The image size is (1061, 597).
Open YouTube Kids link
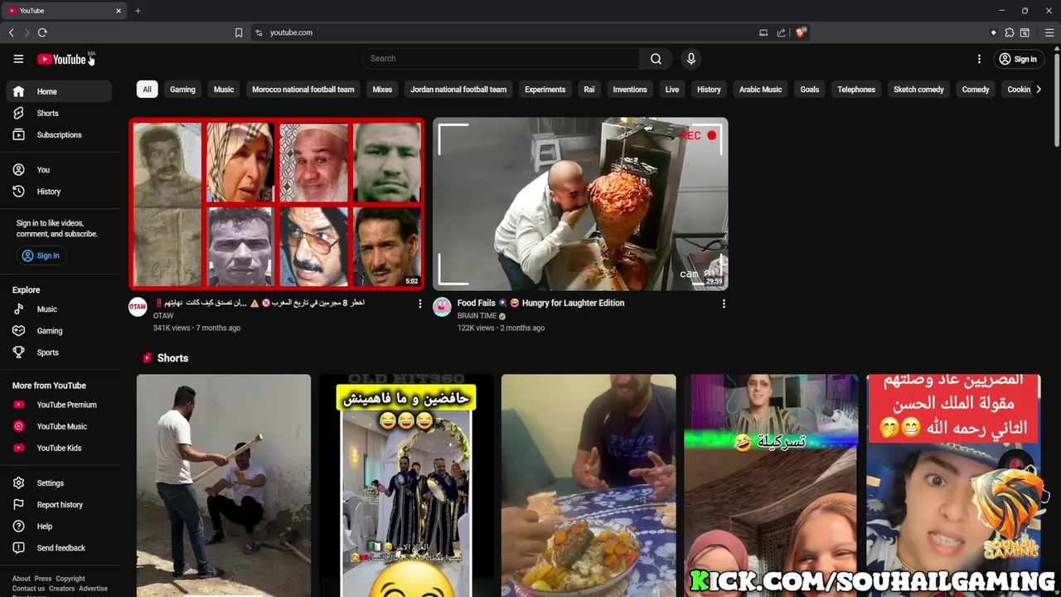(x=58, y=448)
